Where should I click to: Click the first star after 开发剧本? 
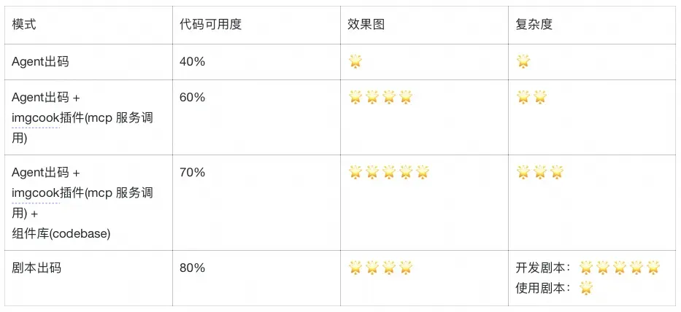[x=586, y=268]
